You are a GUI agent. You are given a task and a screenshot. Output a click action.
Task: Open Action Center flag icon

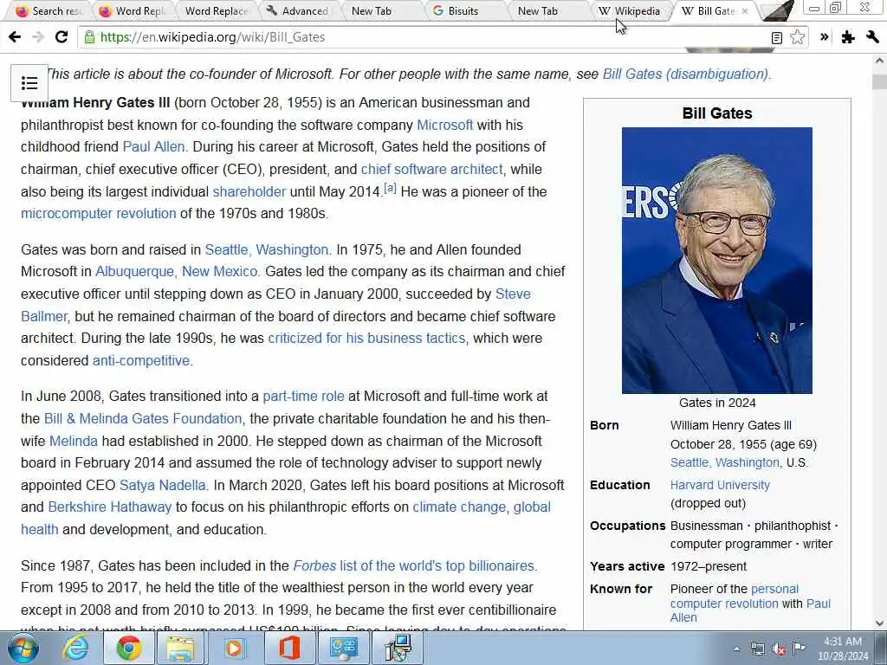pos(799,648)
